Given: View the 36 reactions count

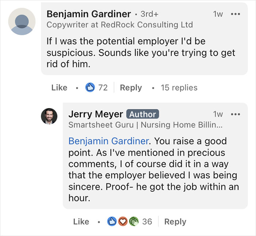Looking at the screenshot, I should pos(147,221).
